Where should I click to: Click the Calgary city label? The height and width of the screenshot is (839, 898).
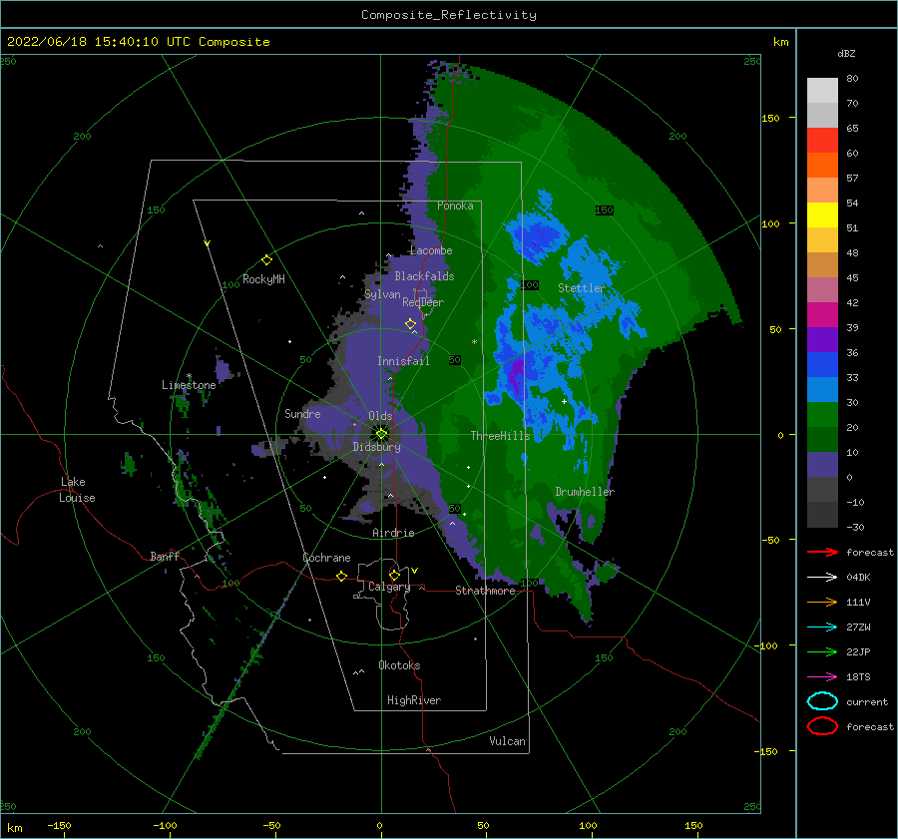point(389,587)
